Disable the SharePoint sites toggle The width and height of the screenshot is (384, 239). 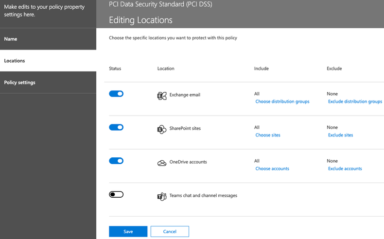click(x=116, y=127)
